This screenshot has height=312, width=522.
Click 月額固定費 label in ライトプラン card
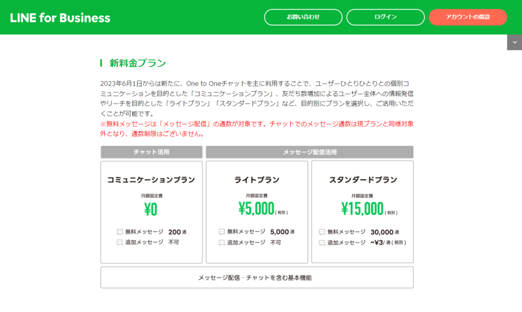pyautogui.click(x=257, y=196)
